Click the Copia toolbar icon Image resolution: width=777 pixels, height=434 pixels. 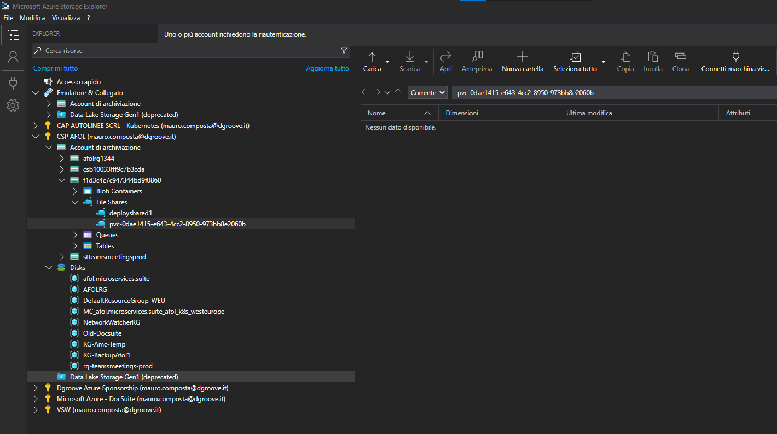tap(625, 61)
